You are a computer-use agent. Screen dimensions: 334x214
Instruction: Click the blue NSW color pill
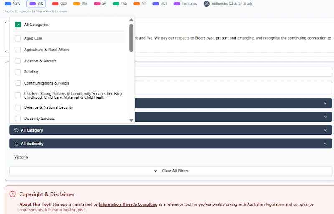coord(8,4)
